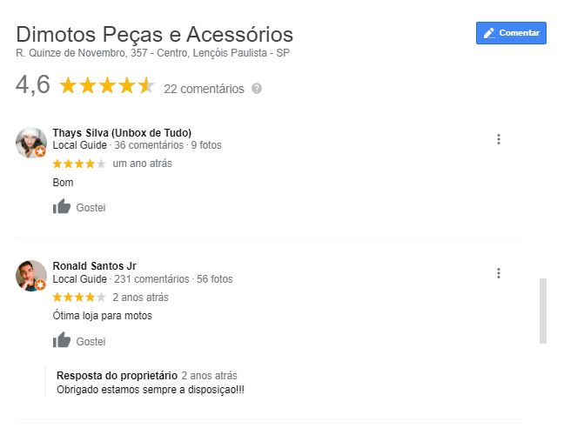Click the star rating on Thays Silva's review

[79, 164]
